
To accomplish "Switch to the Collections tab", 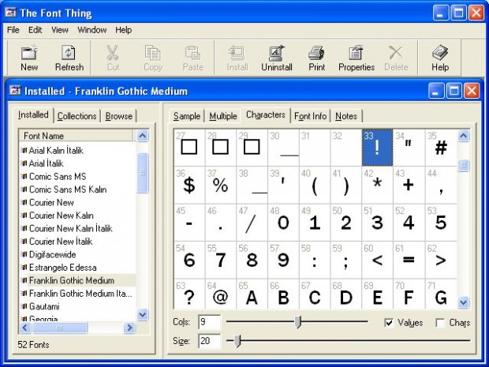I will pyautogui.click(x=77, y=116).
